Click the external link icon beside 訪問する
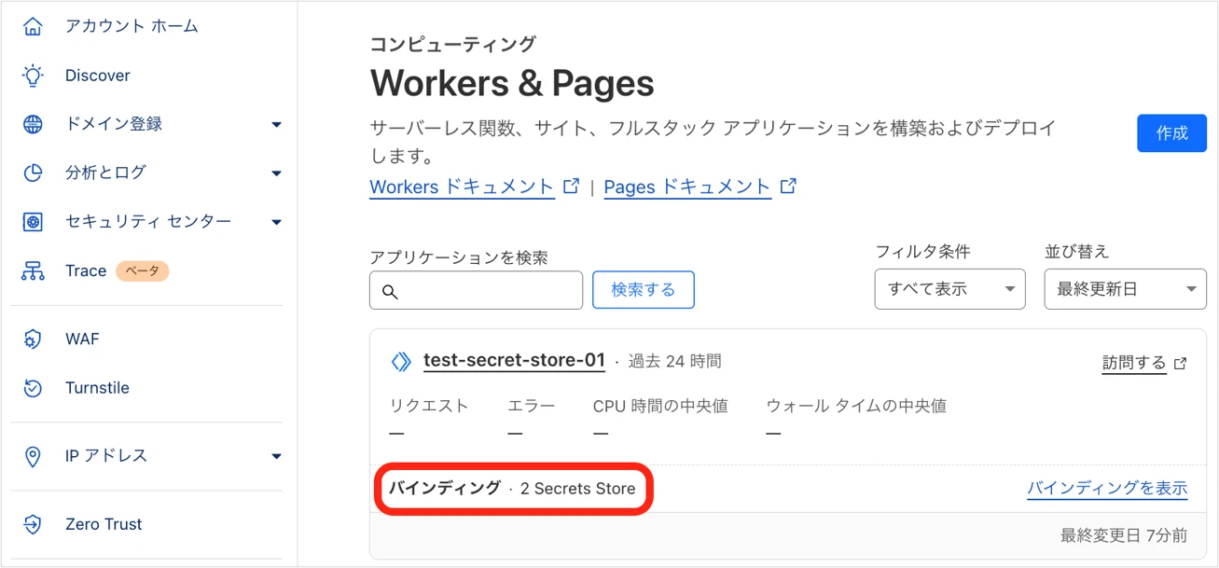This screenshot has height=568, width=1219. pos(1181,363)
